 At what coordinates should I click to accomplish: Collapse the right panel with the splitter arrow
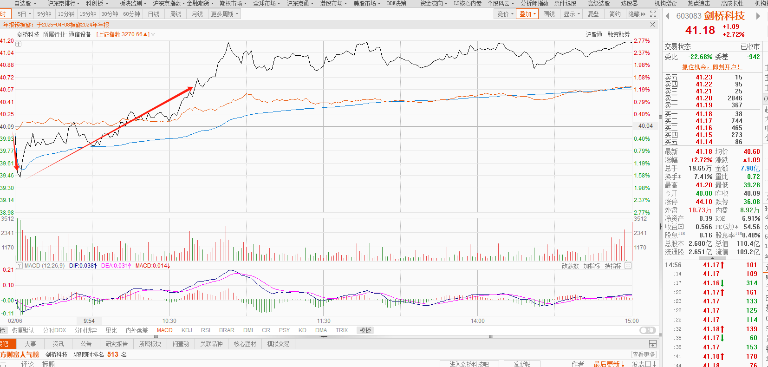click(660, 227)
